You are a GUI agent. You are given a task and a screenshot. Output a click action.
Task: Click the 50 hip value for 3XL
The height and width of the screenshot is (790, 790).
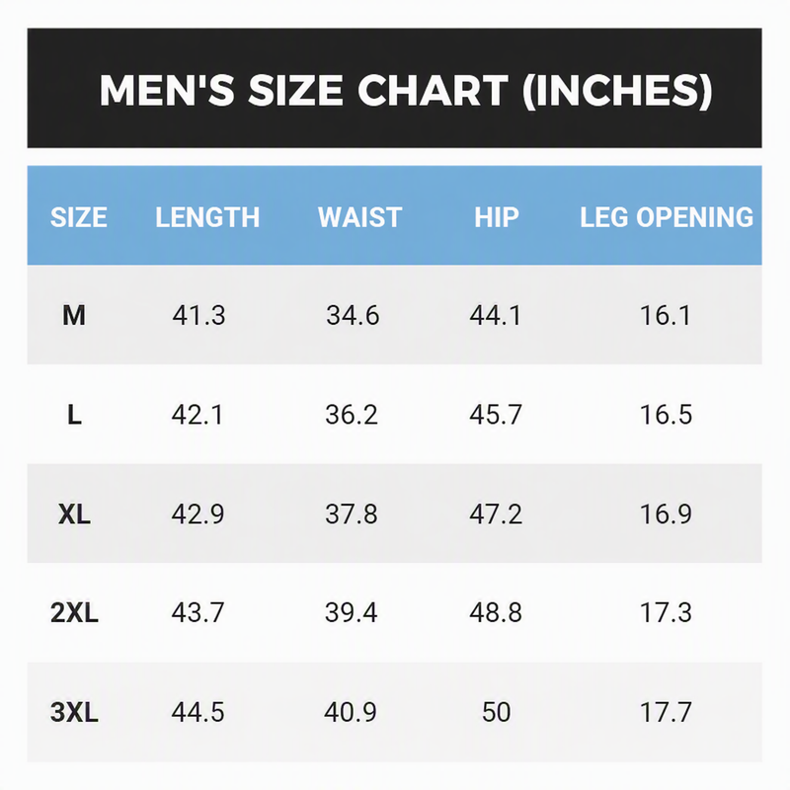(497, 712)
